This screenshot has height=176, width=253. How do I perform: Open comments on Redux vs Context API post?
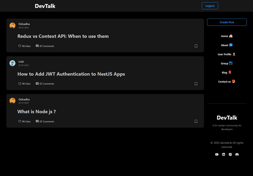[x=45, y=46]
